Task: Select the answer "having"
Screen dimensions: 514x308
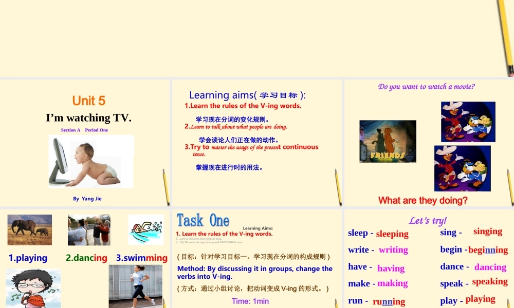Action: tap(391, 268)
